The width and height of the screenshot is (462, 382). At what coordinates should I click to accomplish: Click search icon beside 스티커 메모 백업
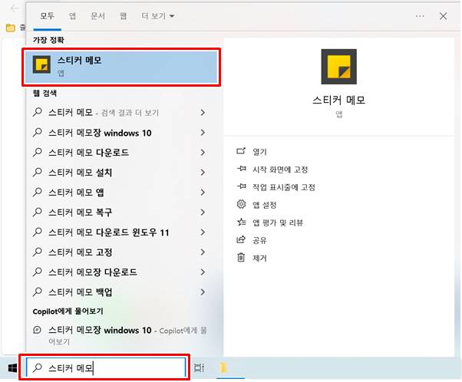pos(38,292)
